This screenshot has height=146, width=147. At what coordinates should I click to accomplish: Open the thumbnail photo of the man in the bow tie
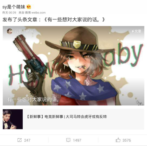(13, 119)
